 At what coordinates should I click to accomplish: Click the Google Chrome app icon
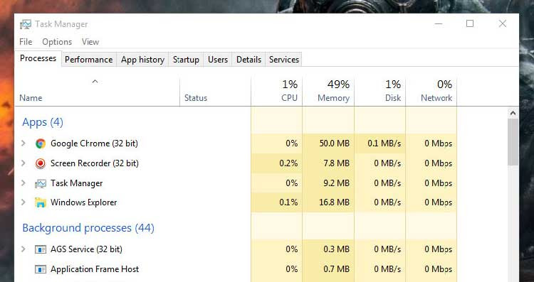[x=41, y=143]
